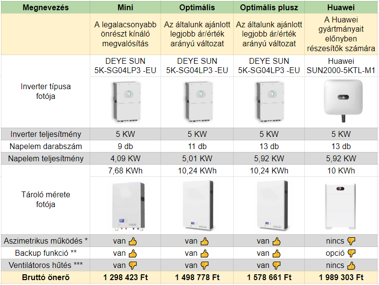Click thumbs-down icon in Optimális Ventilátoros hűtés row

[204, 266]
